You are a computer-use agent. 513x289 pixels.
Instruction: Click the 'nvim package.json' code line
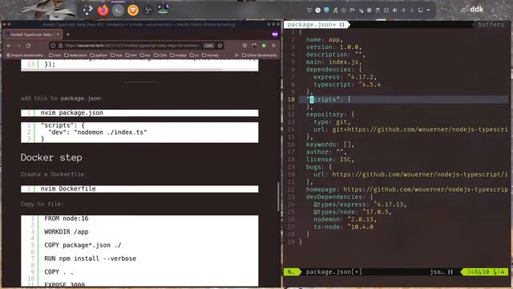[71, 112]
